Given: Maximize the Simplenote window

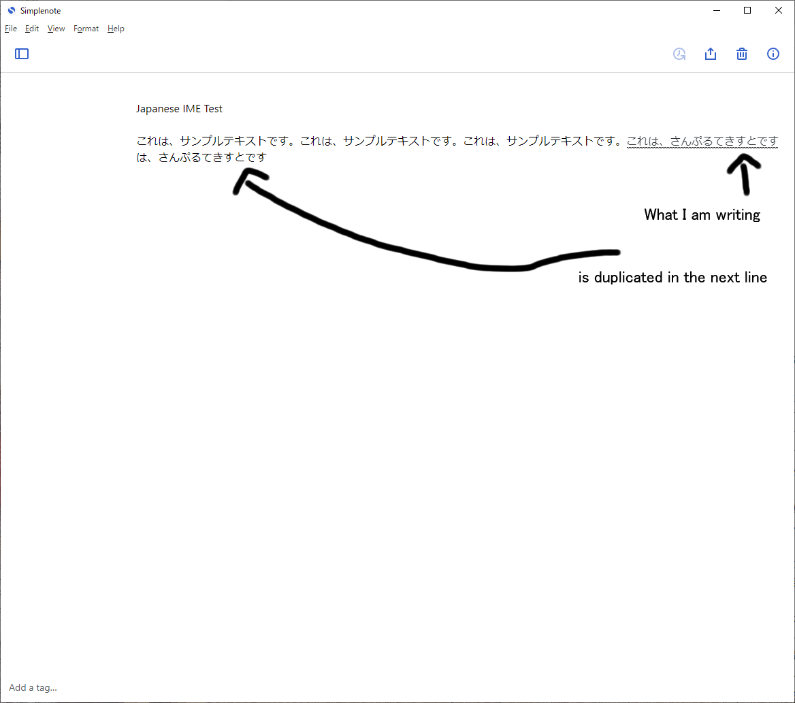Looking at the screenshot, I should [x=747, y=10].
